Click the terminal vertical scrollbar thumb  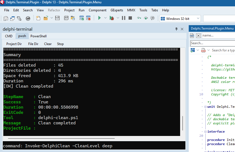click(x=183, y=123)
